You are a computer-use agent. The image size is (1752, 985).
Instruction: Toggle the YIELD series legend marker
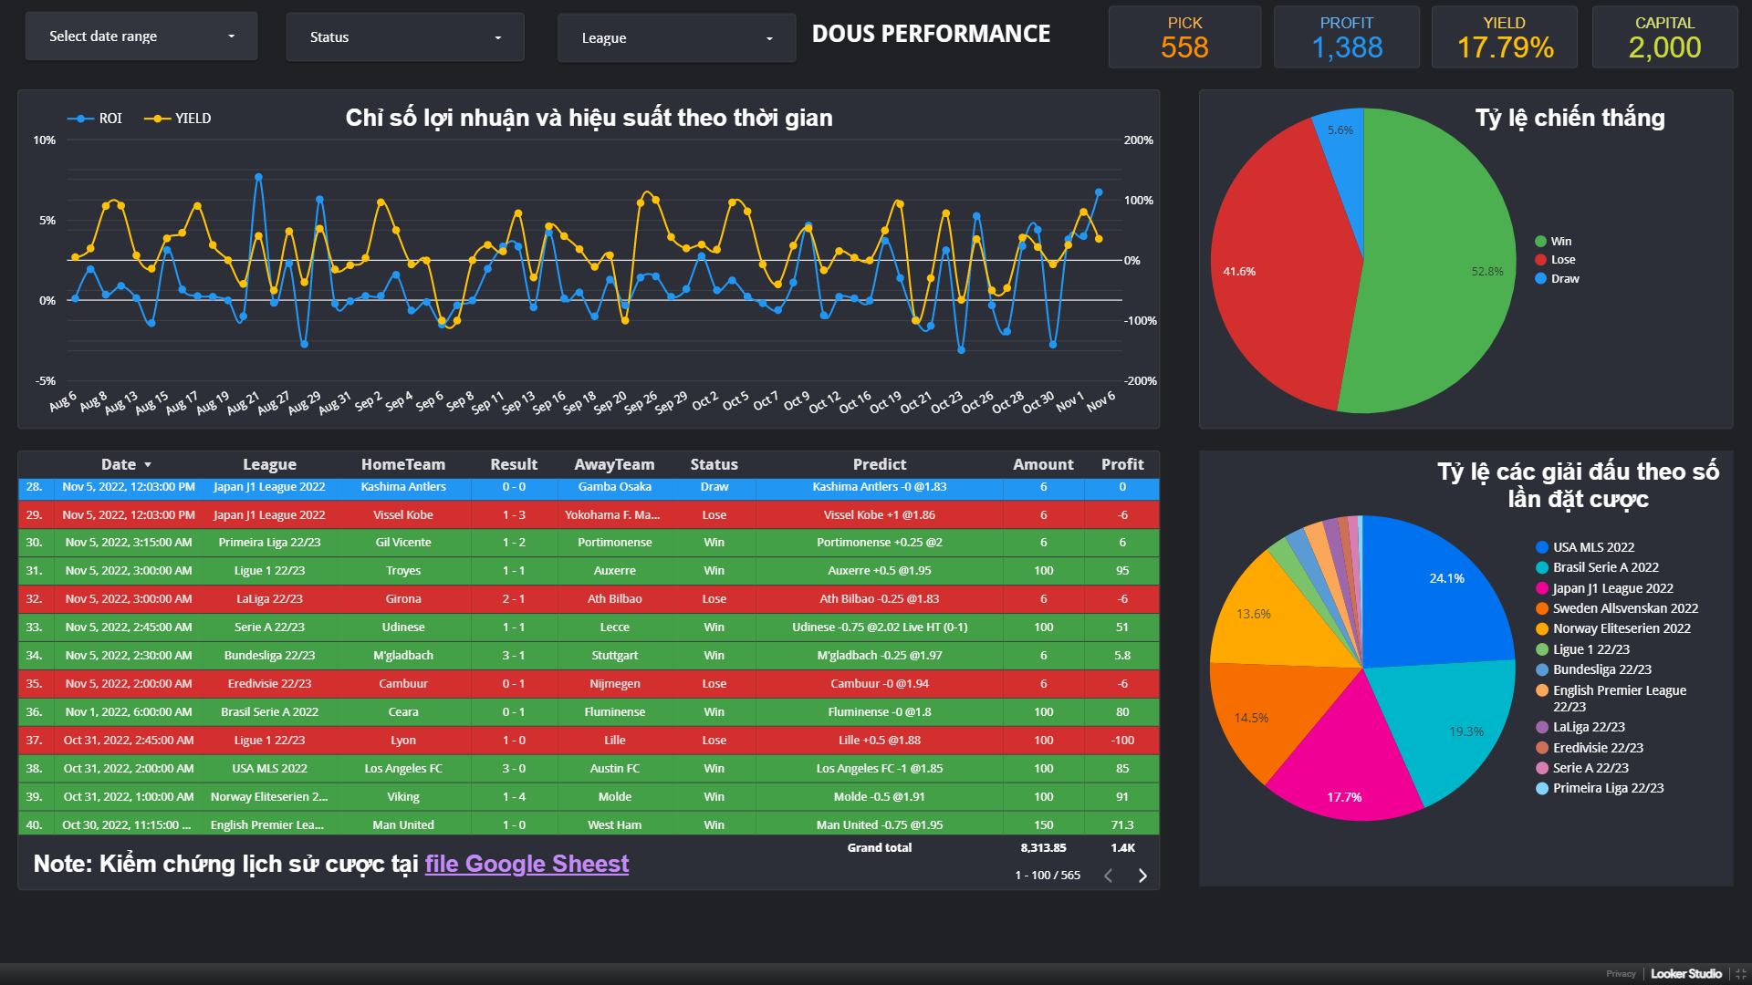tap(157, 119)
